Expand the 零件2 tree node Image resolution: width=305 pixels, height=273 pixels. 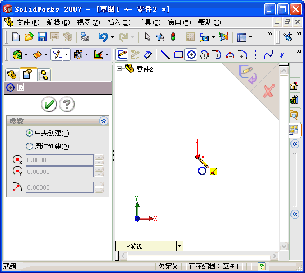119,68
